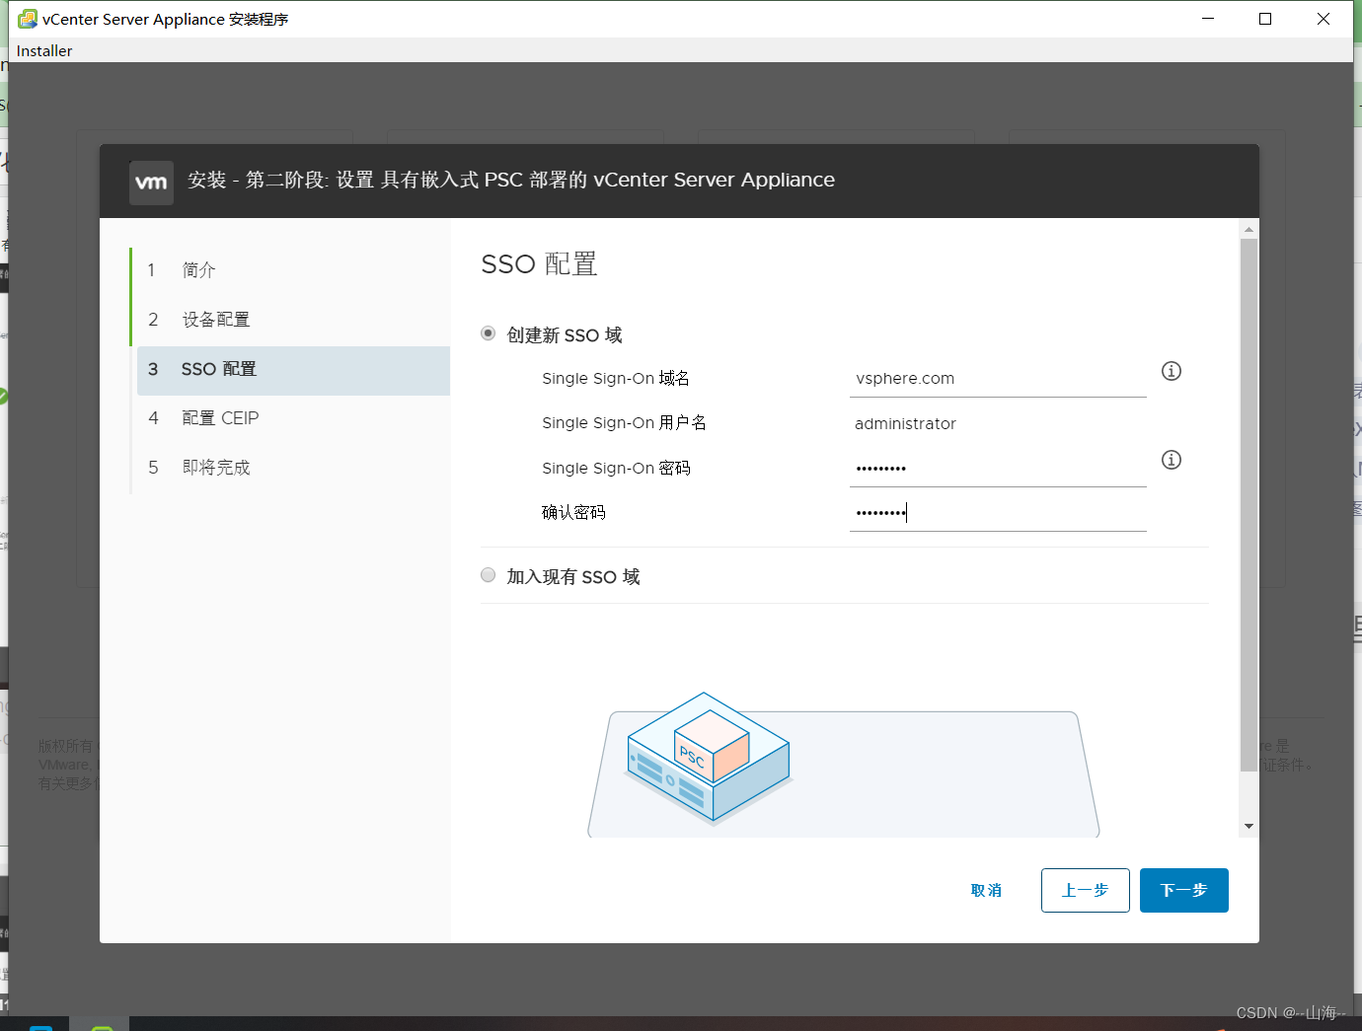Click the 取消 link
This screenshot has height=1031, width=1362.
[x=986, y=890]
